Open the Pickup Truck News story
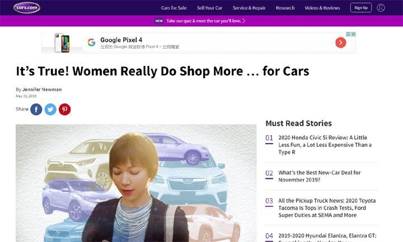Screen dimensions: 403x242 point(327,207)
